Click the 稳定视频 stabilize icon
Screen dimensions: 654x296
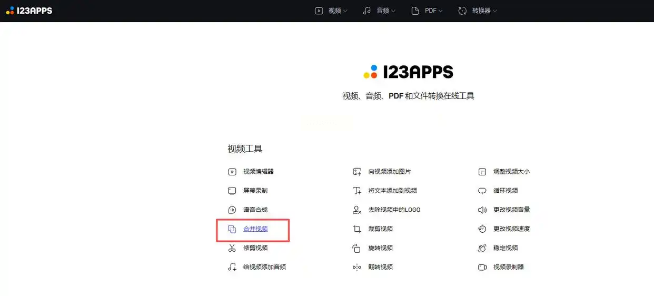tap(482, 248)
